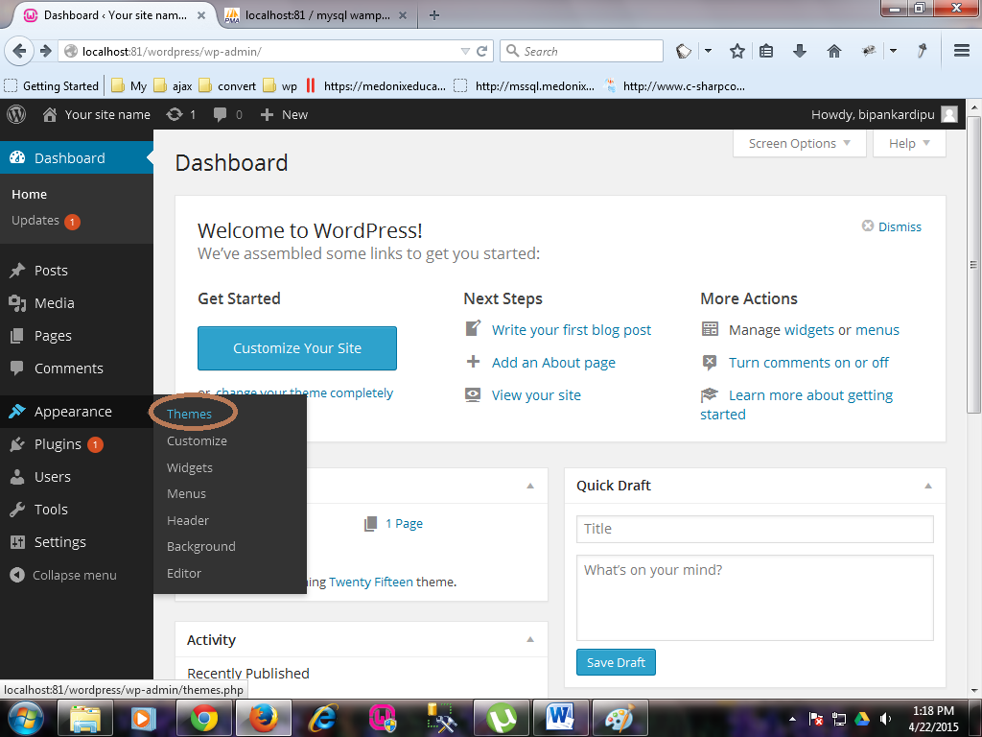Open the Getting Started bookmark

[x=52, y=85]
